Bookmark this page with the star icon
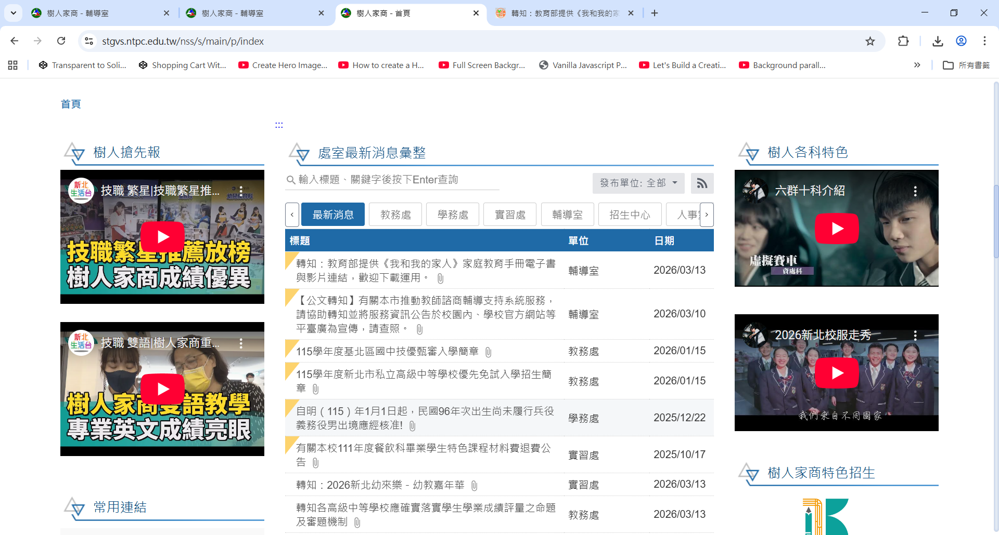The width and height of the screenshot is (999, 535). click(870, 41)
